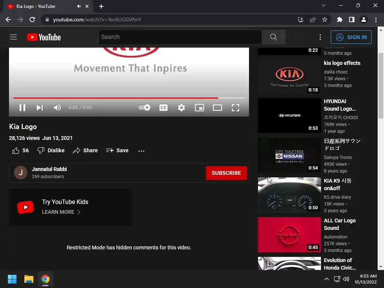Skip to the next video
The width and height of the screenshot is (384, 288).
(40, 108)
